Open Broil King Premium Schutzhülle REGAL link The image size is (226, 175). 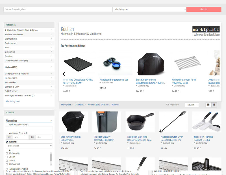tap(151, 81)
